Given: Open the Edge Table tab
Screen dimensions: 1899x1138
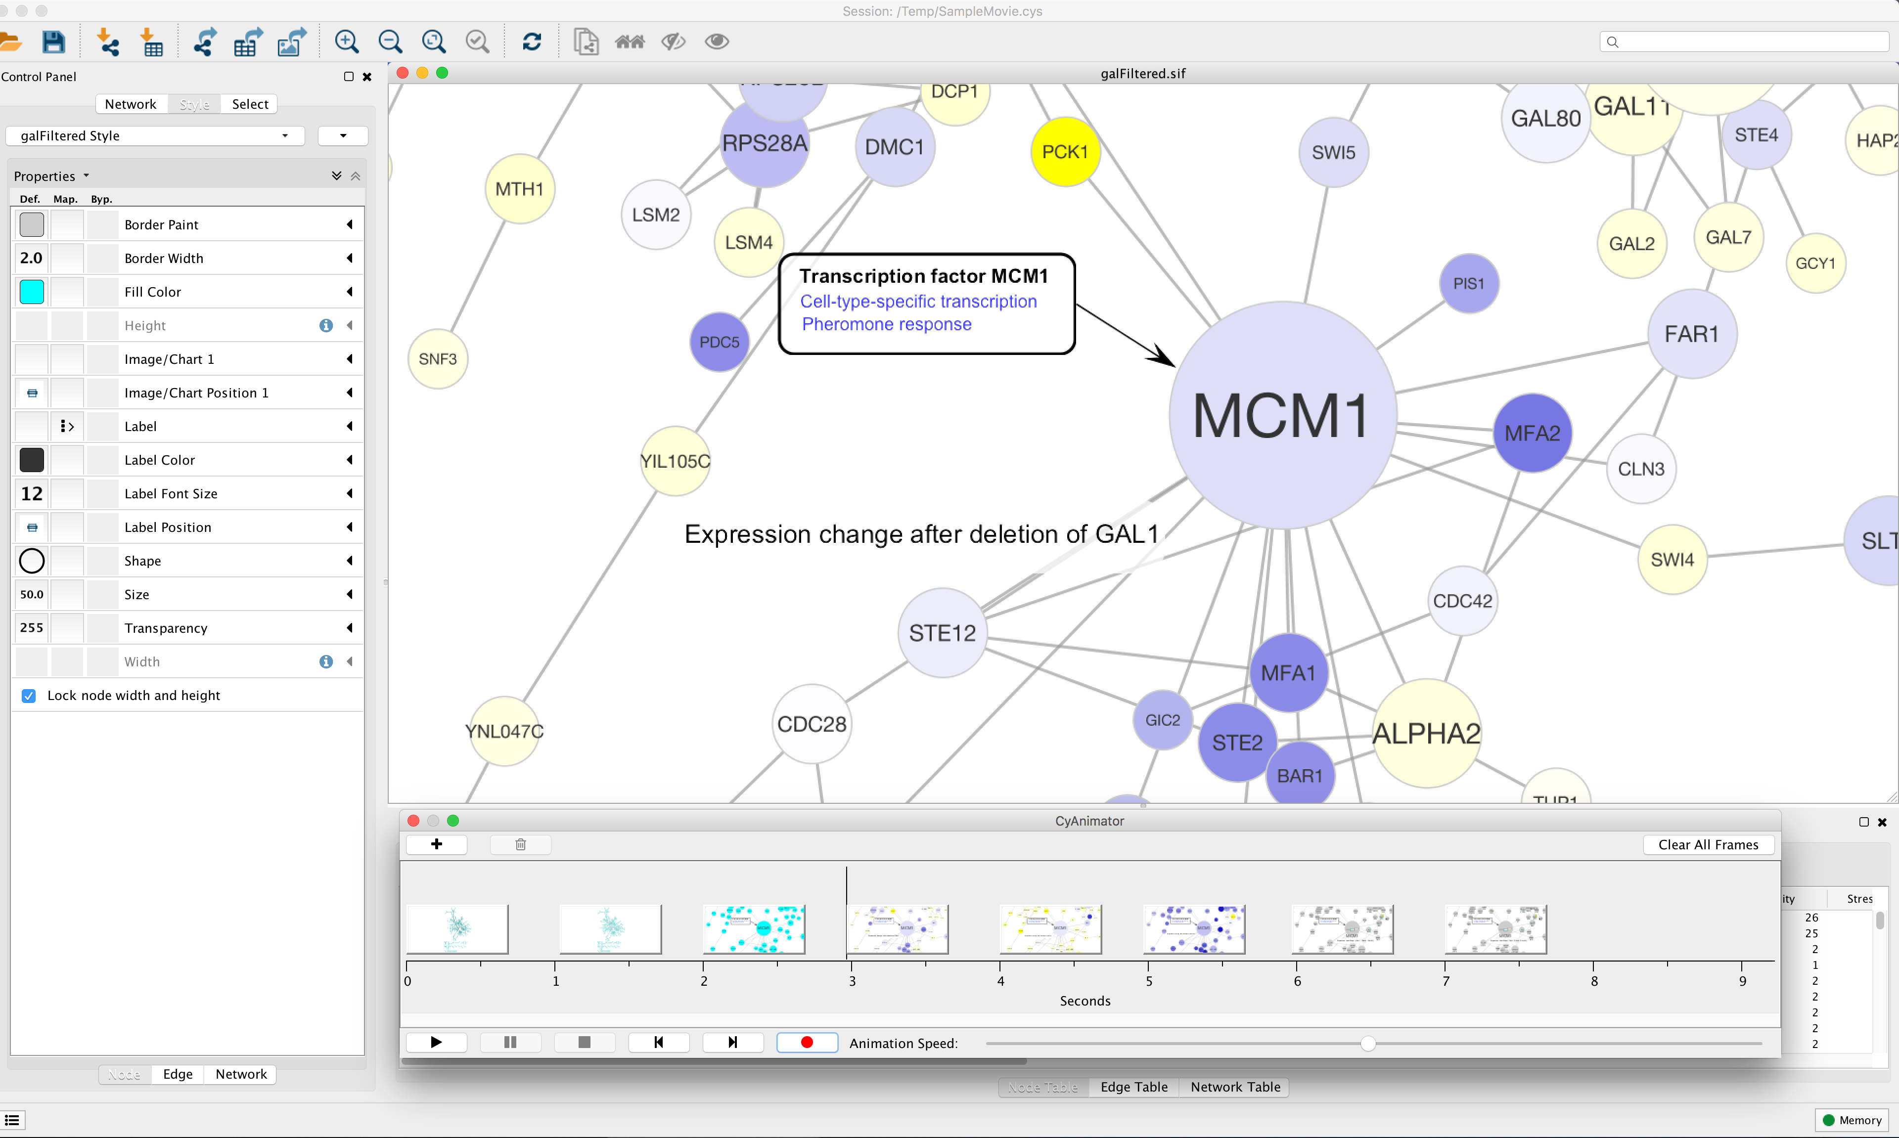Looking at the screenshot, I should [1133, 1087].
